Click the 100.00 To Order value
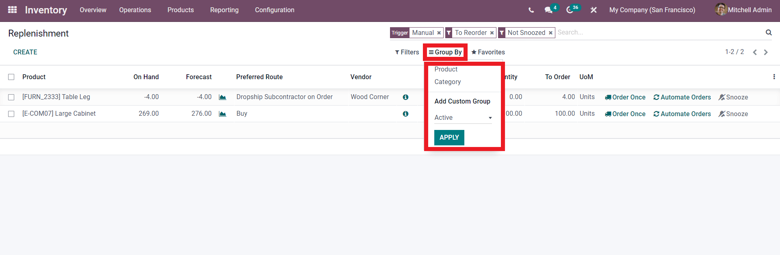 click(565, 113)
